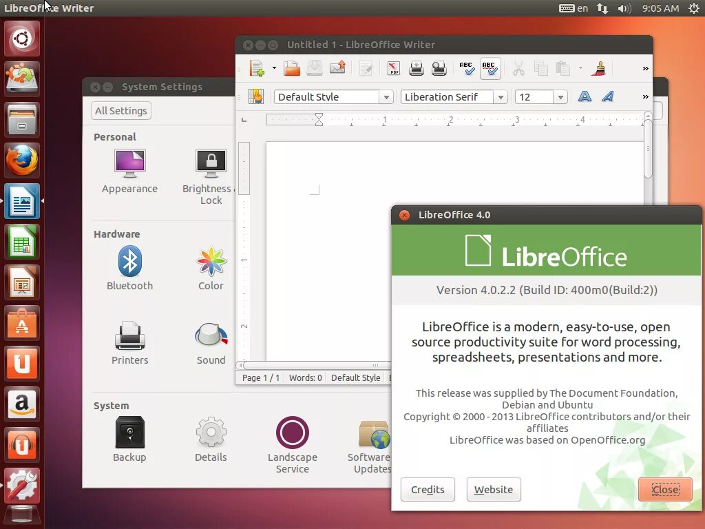705x529 pixels.
Task: Open the New document dropdown arrow
Action: coord(274,68)
